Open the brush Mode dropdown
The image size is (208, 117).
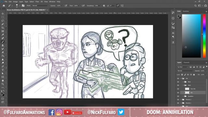[40, 6]
